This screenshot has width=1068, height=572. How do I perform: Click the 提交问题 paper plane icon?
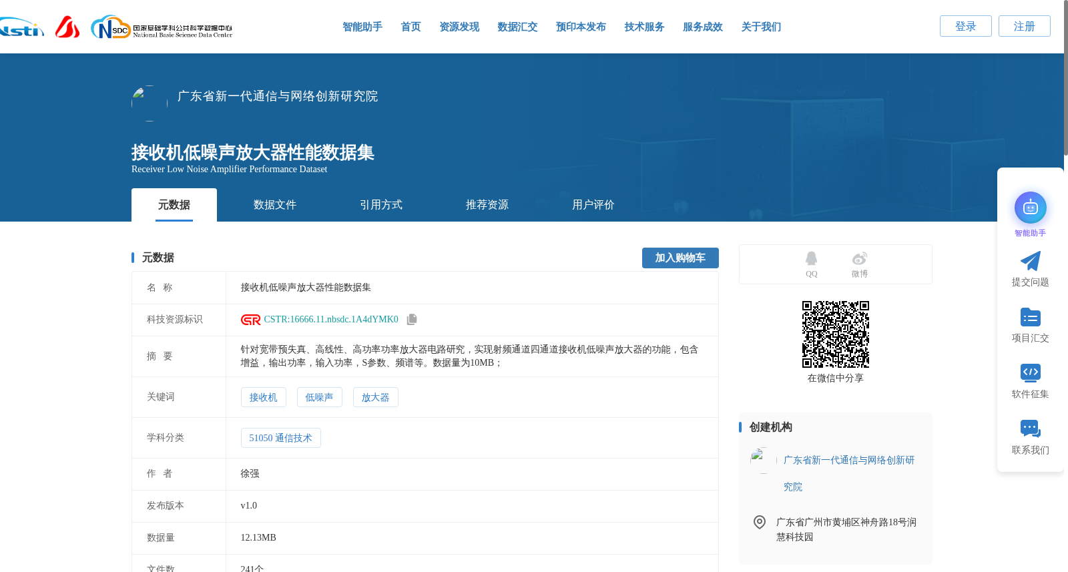tap(1030, 261)
